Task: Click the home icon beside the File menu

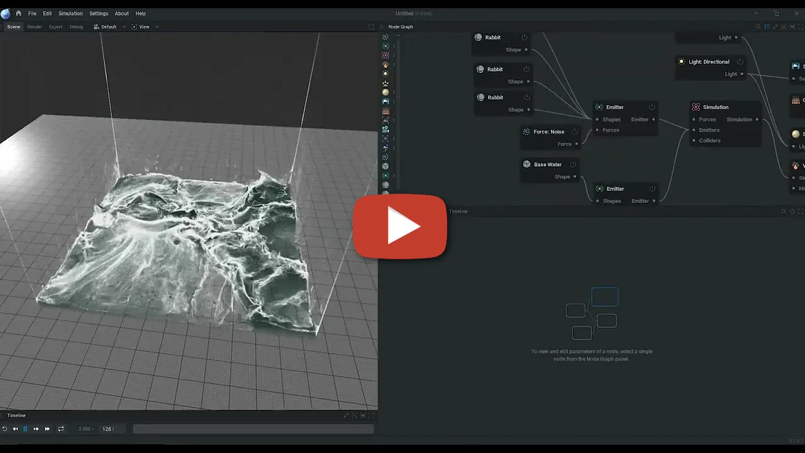Action: [18, 13]
